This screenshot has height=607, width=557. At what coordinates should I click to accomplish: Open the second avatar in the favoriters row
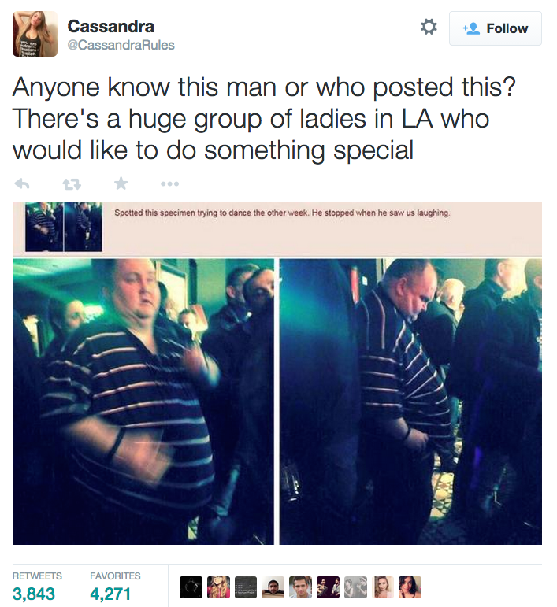[x=218, y=587]
